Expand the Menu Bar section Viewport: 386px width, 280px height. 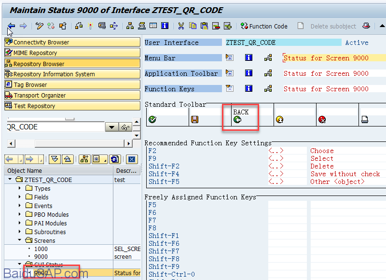coord(230,58)
